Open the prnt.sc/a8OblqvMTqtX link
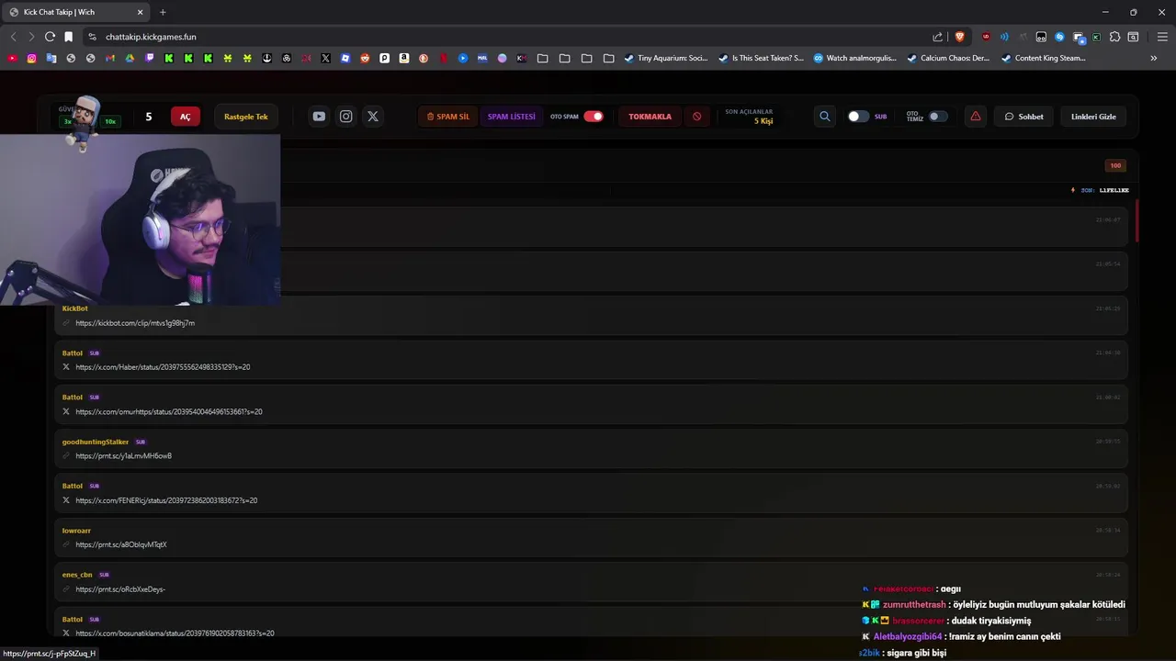Screen dimensions: 1176x661 [x=121, y=544]
